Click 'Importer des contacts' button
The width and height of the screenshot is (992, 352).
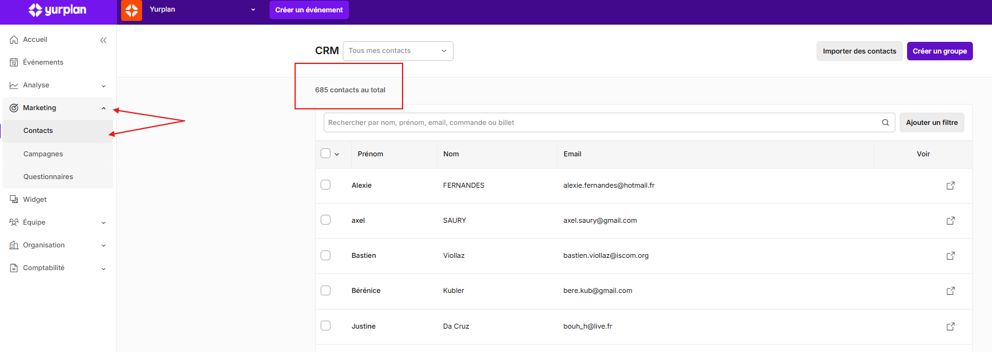(860, 51)
